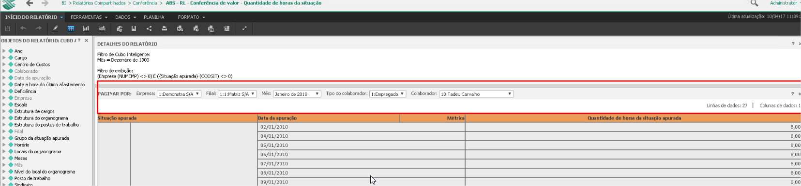The image size is (801, 186).
Task: Click the 06/01/2010 date cell
Action: 361,155
